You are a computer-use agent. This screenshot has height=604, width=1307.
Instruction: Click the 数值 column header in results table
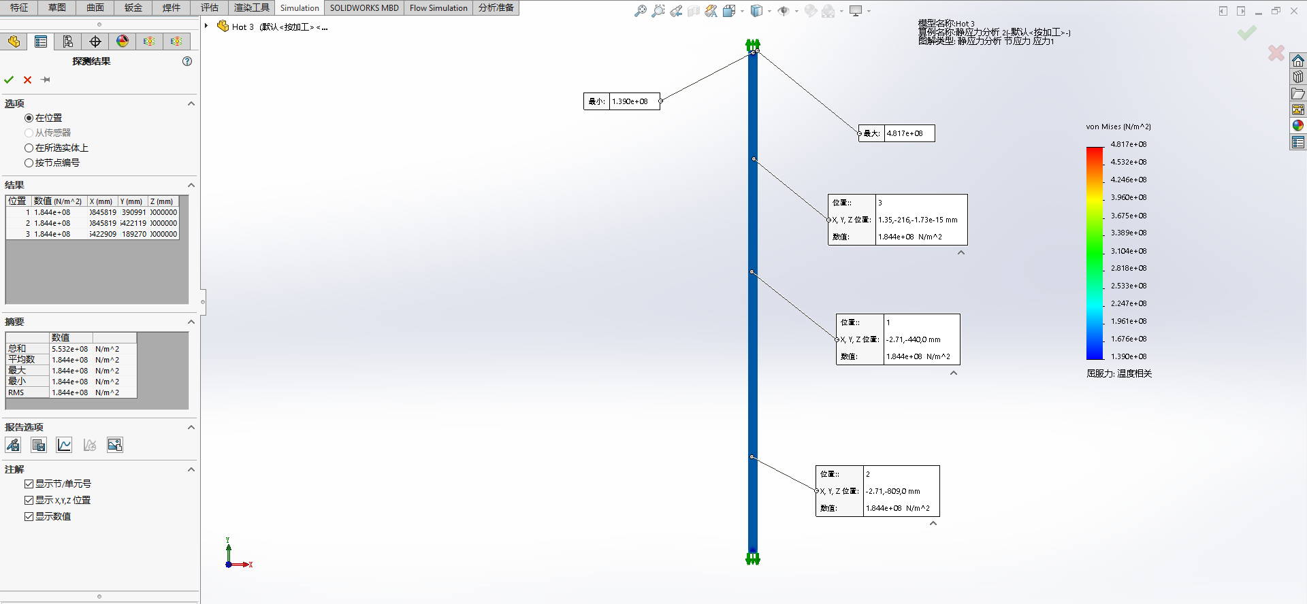59,201
